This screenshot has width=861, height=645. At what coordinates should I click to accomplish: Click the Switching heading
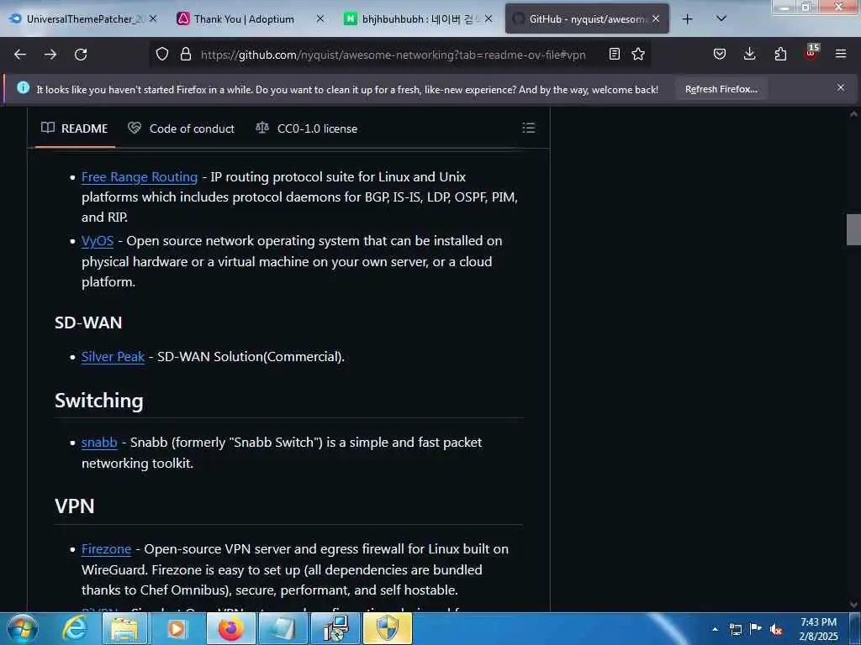click(99, 401)
